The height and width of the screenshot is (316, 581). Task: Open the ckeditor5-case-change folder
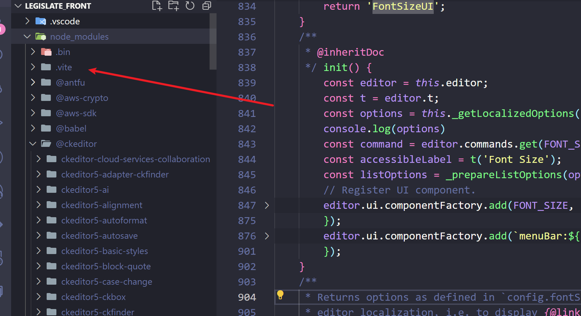107,282
